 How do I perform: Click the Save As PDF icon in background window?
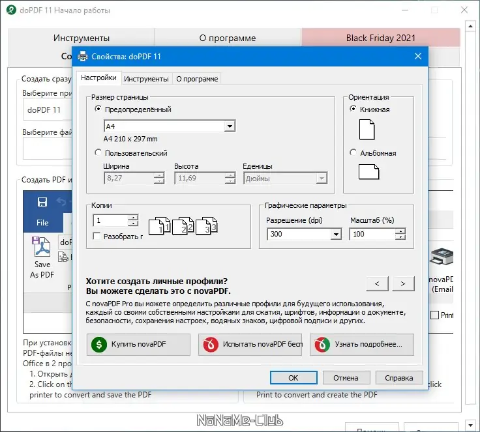(x=42, y=246)
